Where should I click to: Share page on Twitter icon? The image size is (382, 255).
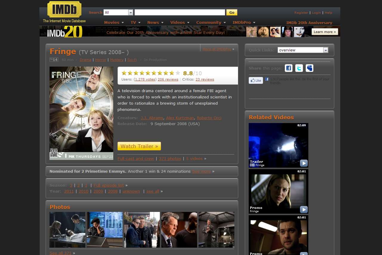click(299, 68)
